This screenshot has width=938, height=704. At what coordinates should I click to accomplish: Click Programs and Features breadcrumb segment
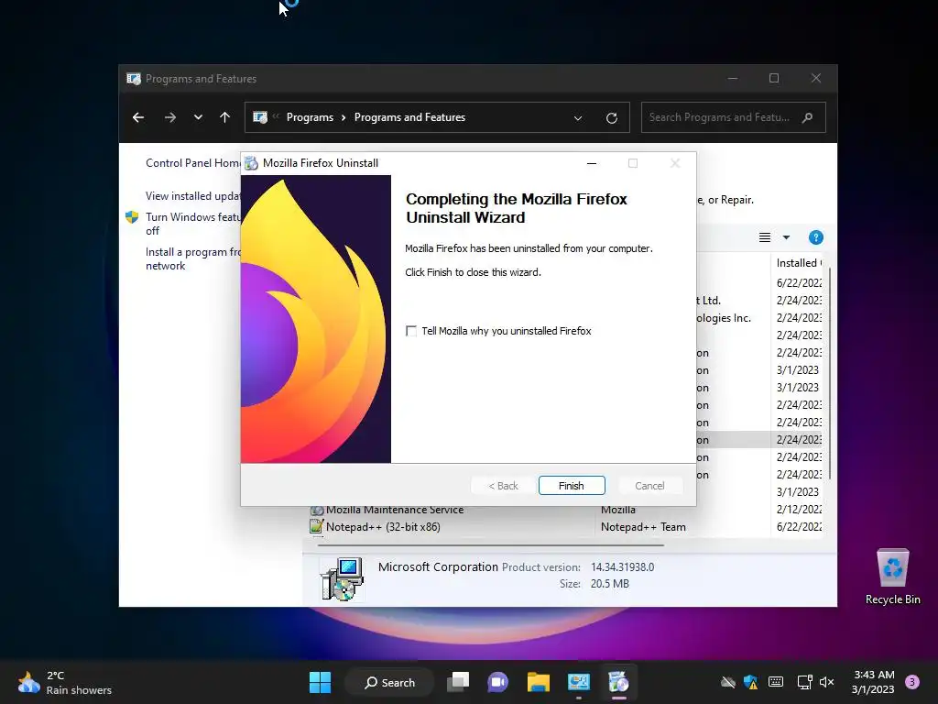click(x=409, y=117)
